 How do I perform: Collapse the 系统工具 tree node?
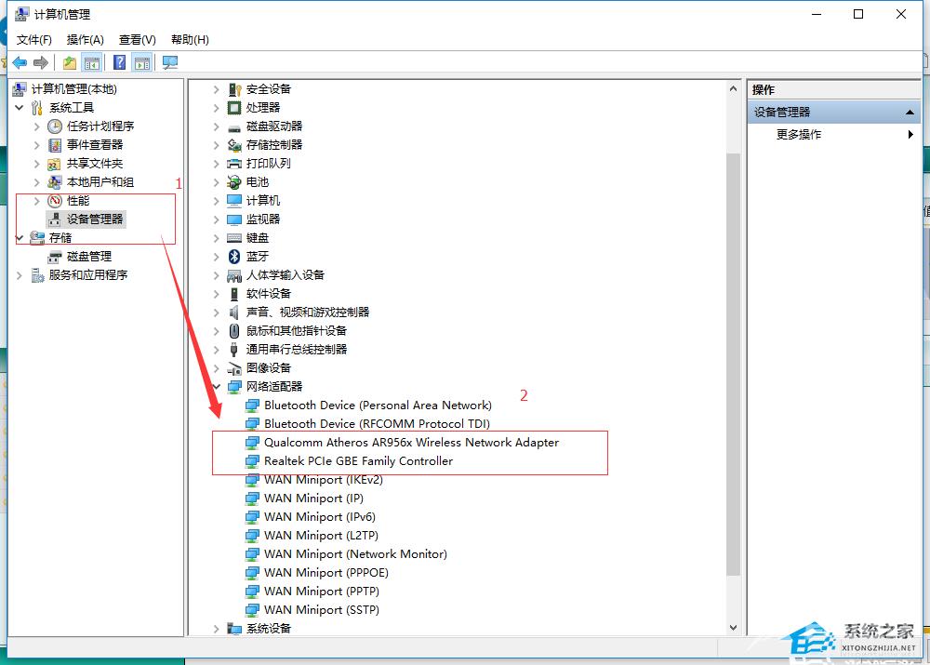(x=20, y=107)
